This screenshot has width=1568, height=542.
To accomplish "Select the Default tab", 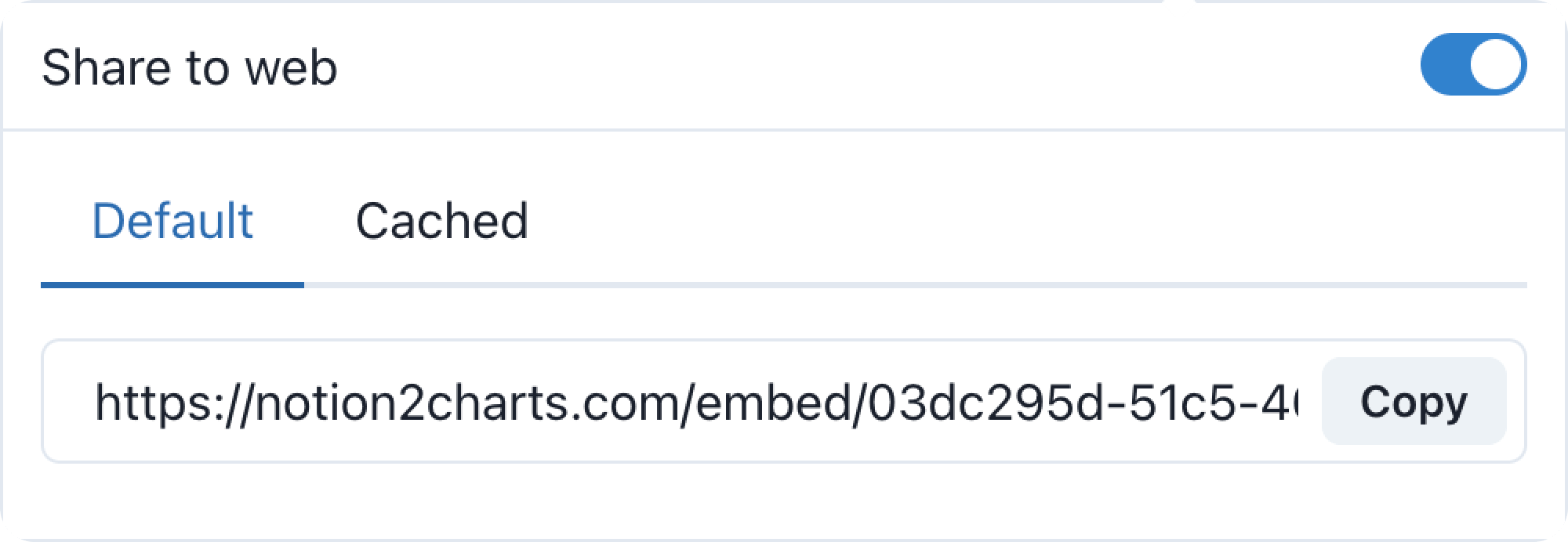I will tap(172, 222).
